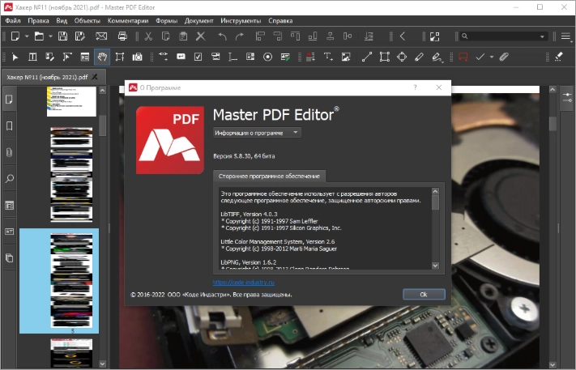Image resolution: width=576 pixels, height=370 pixels.
Task: Open the Bookmarks side panel
Action: [9, 126]
